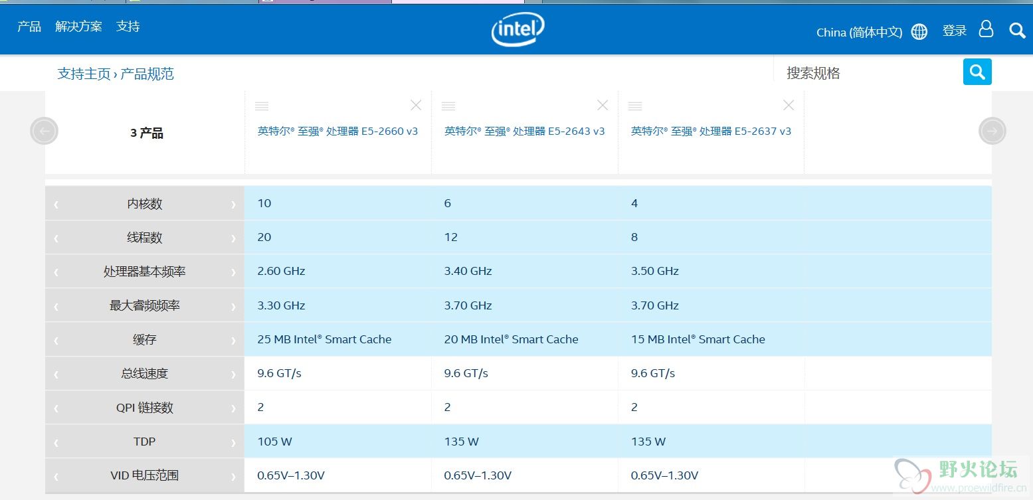1033x500 pixels.
Task: Click the reorder handle above E5-2660 v3
Action: [262, 106]
